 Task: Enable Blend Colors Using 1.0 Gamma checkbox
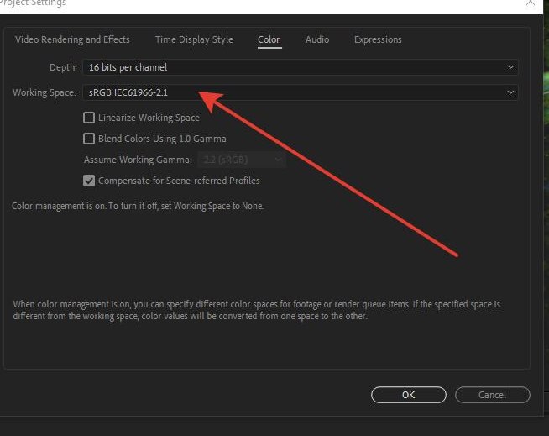coord(89,139)
